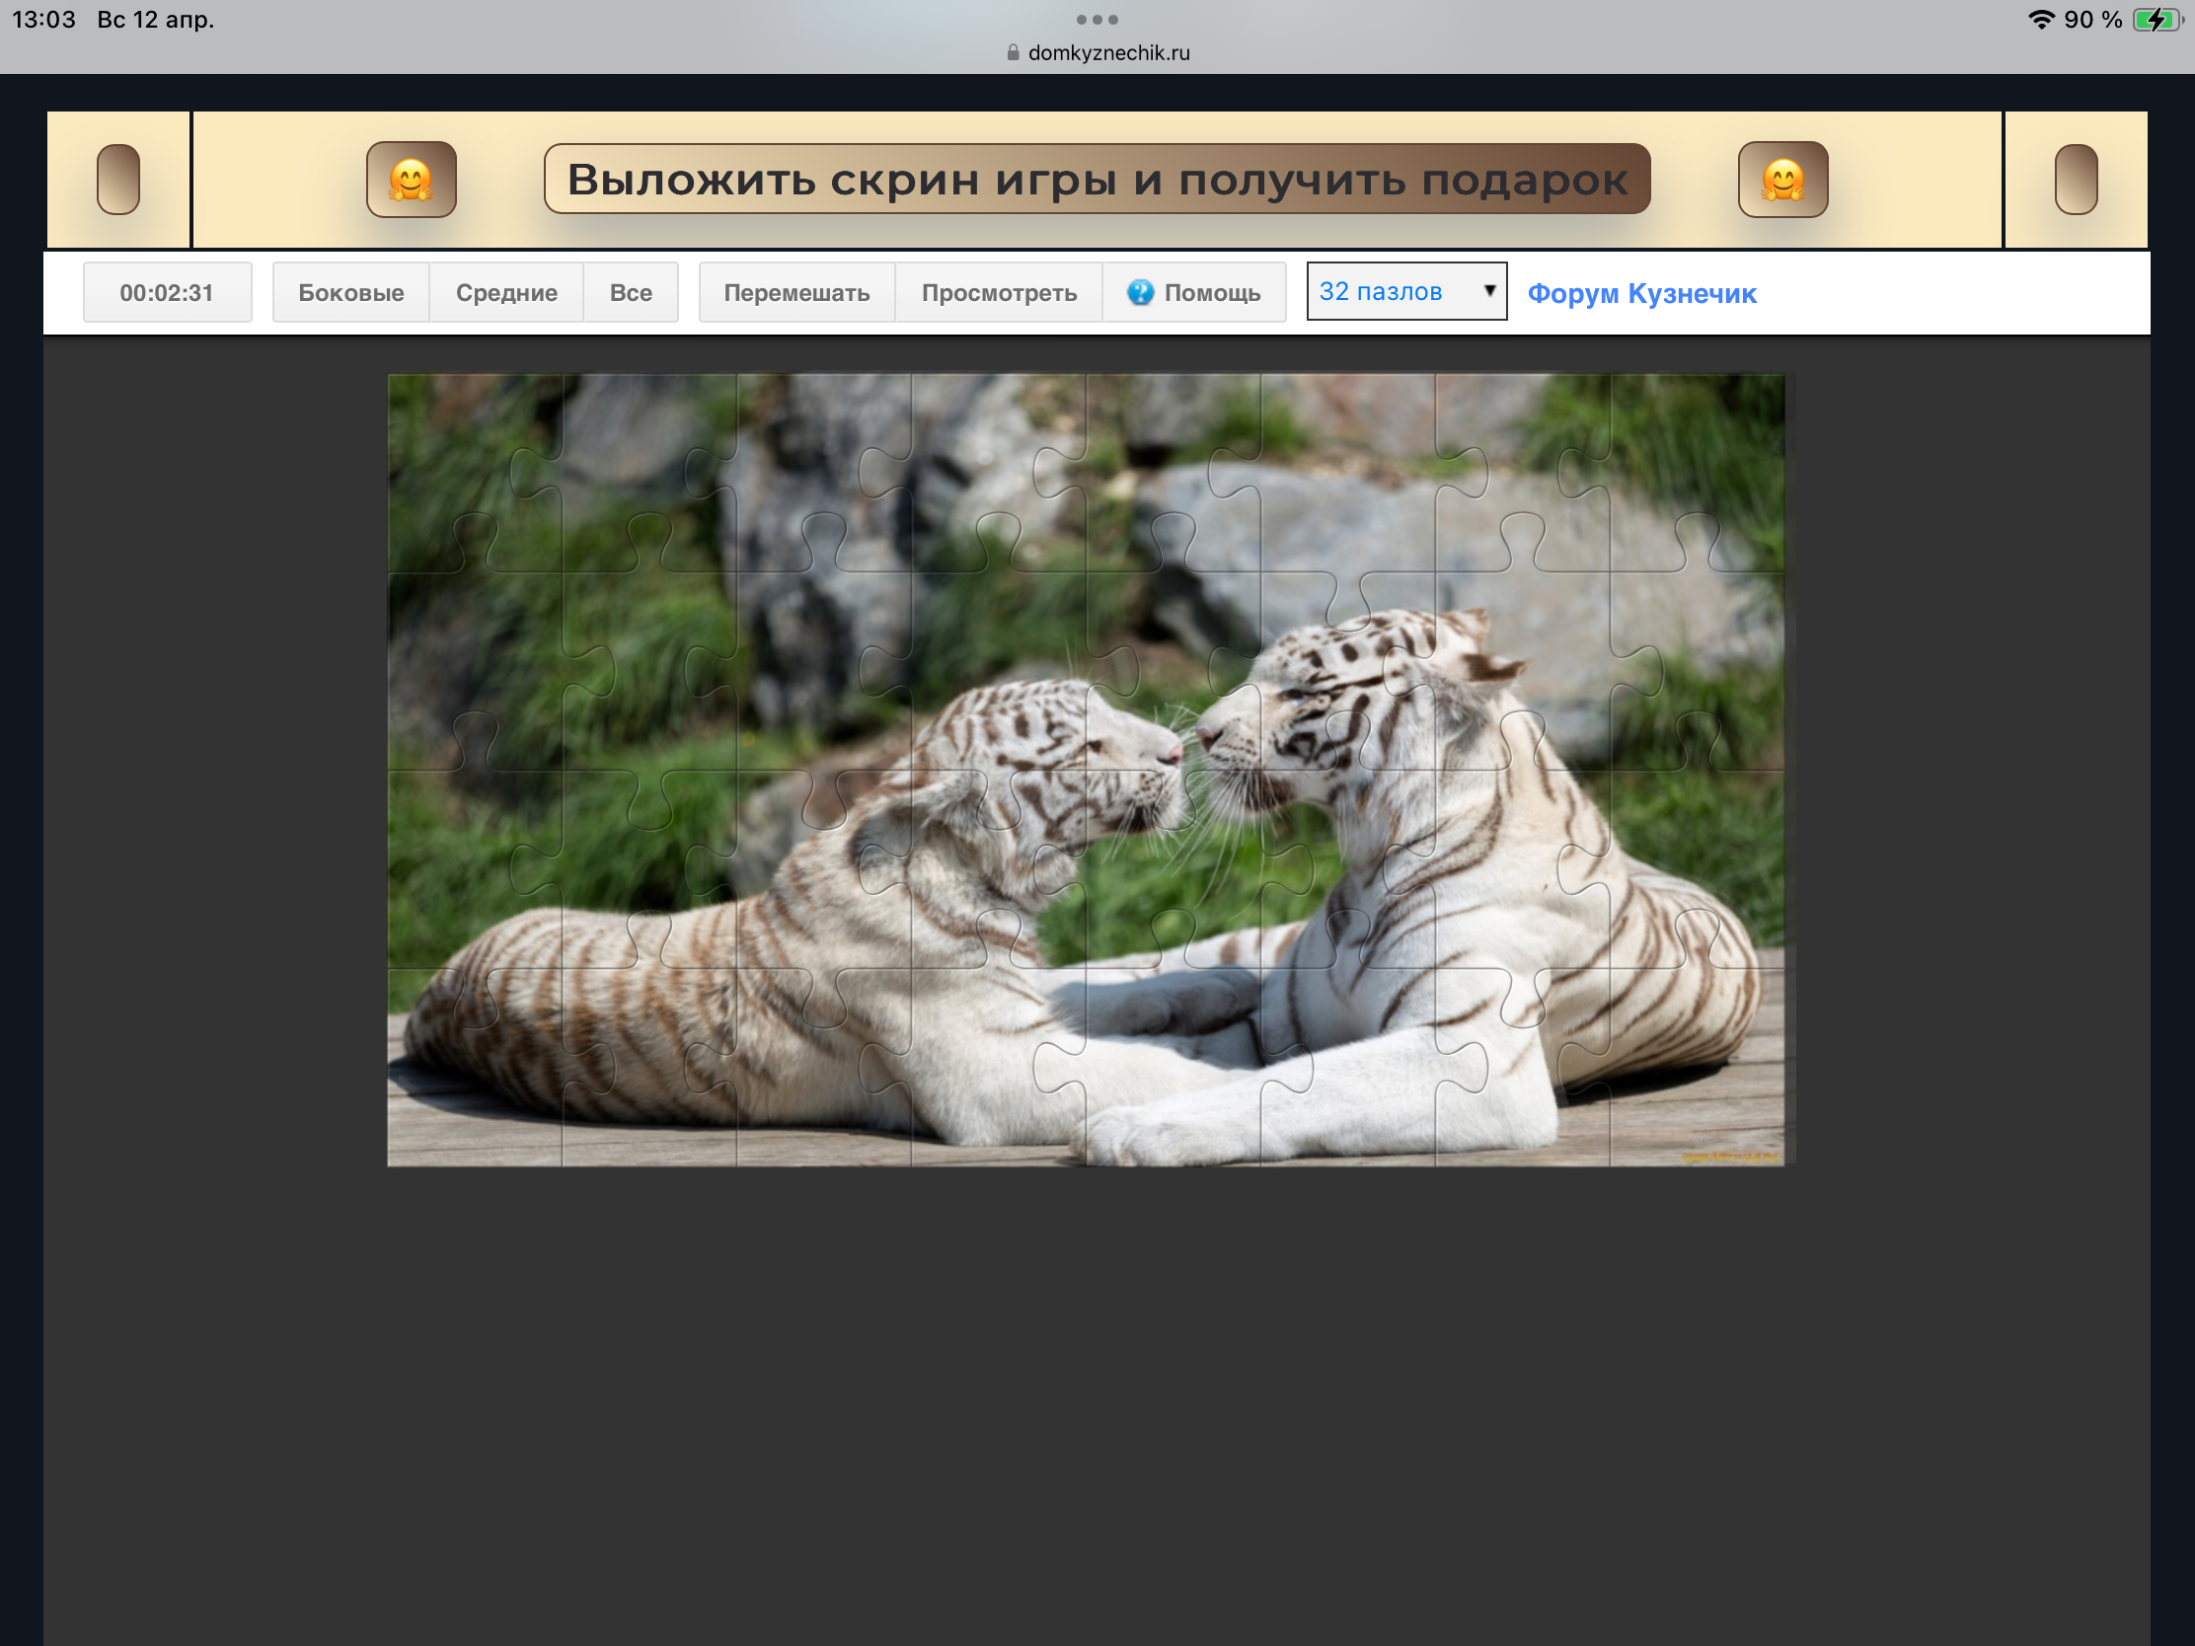Show only Средние middle pieces

coord(506,293)
